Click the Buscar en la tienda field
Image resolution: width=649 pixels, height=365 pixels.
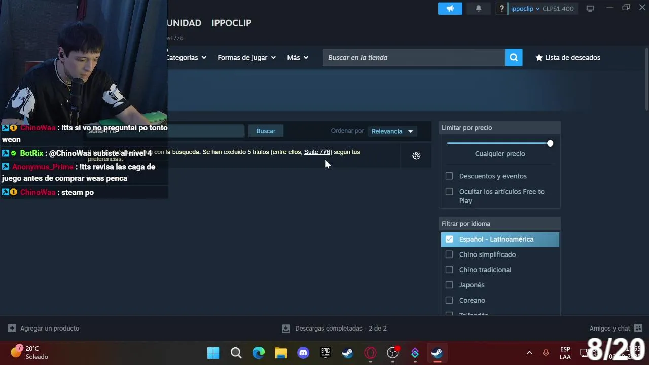click(414, 58)
